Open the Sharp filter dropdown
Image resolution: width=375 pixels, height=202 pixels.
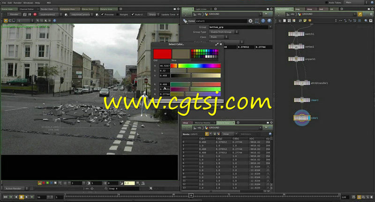(x=153, y=15)
